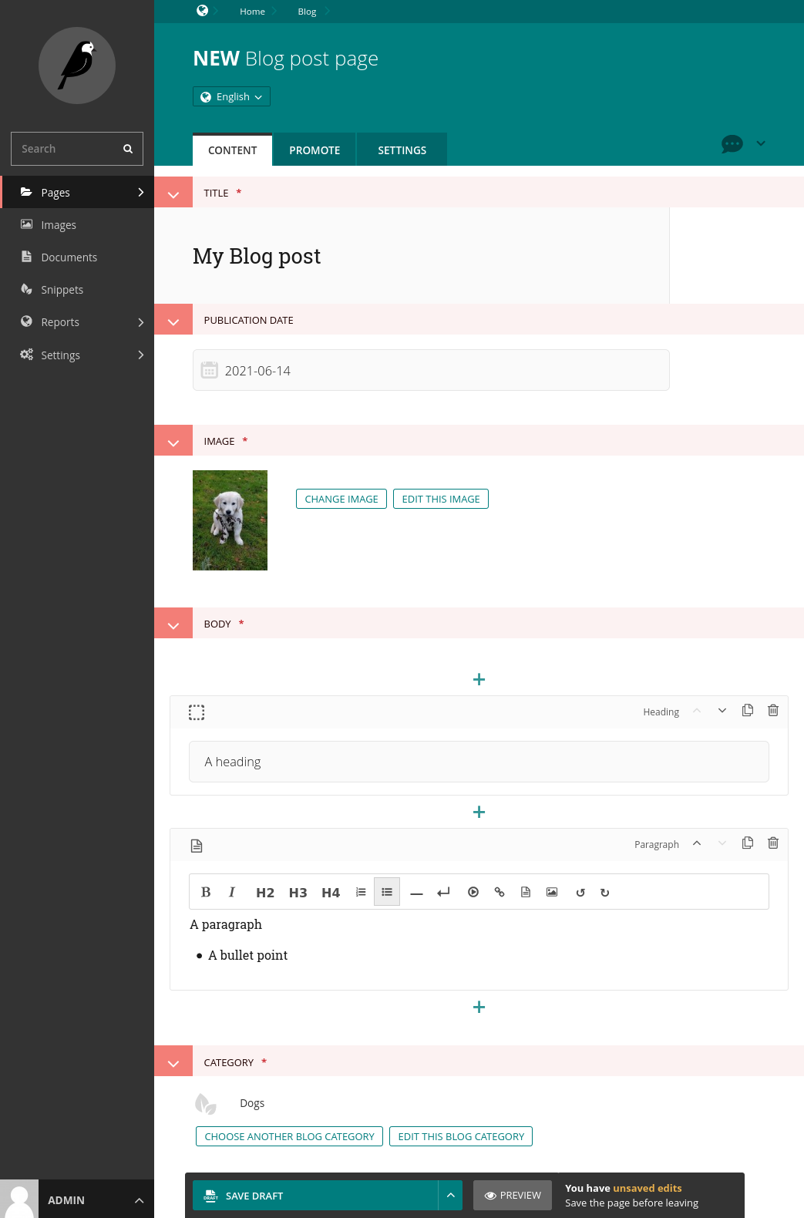The image size is (804, 1218).
Task: Collapse the Image section
Action: (173, 441)
